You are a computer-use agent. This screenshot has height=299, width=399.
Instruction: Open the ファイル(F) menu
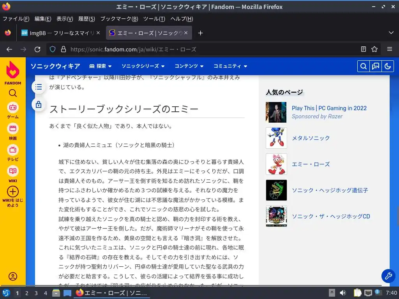(16, 19)
